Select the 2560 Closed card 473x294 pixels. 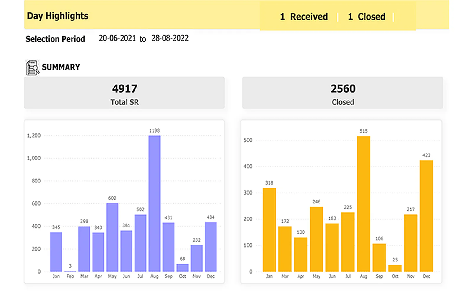343,93
